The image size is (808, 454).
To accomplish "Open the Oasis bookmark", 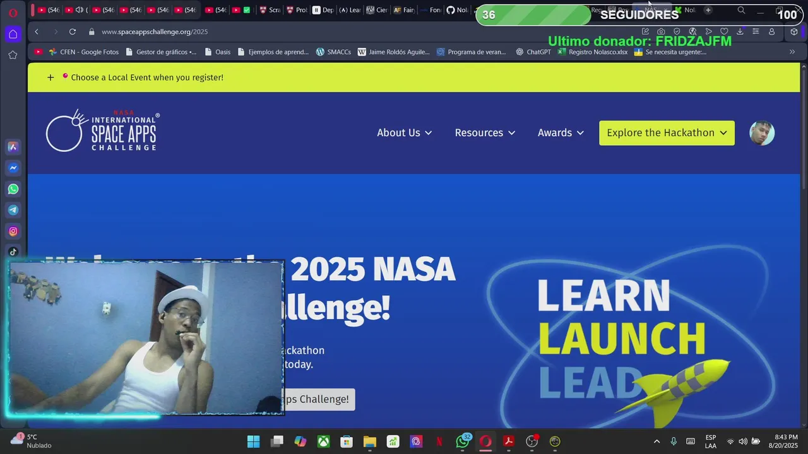I will (217, 52).
